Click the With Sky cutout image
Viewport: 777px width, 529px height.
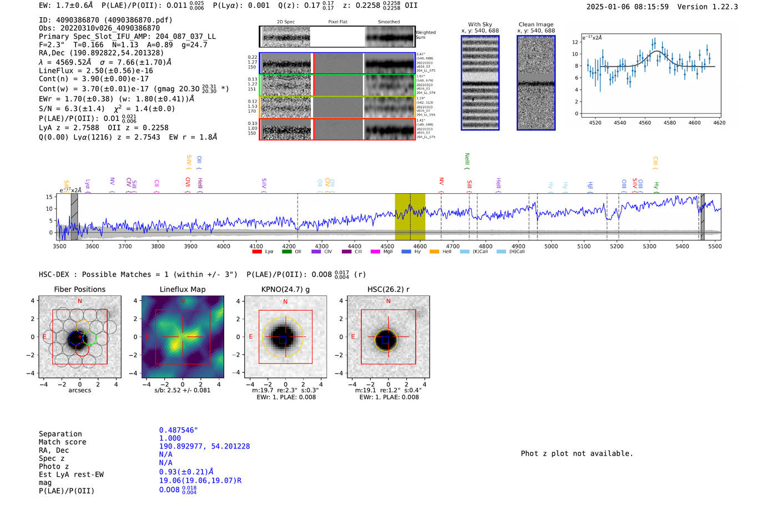480,83
